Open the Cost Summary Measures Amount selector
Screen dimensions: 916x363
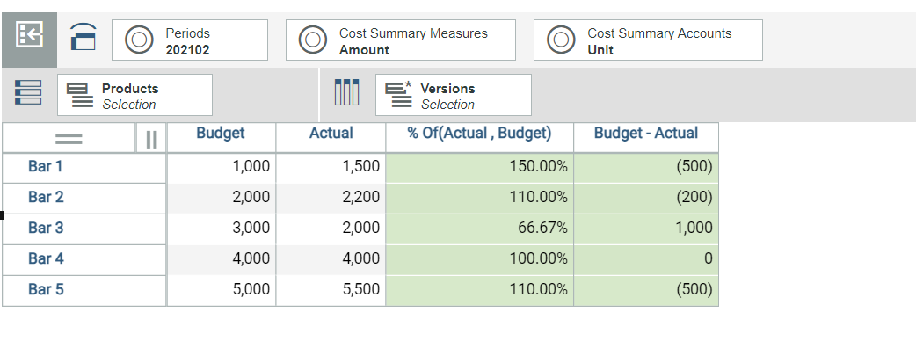[x=401, y=40]
